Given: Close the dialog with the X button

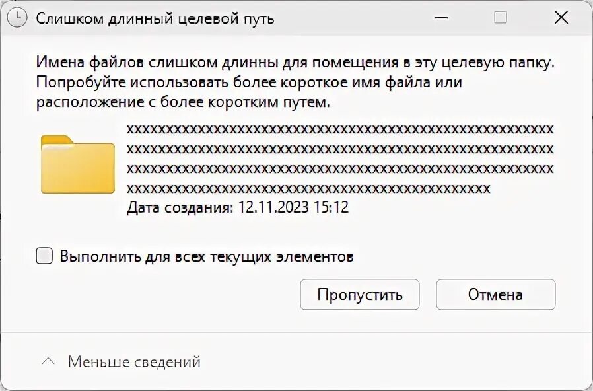Looking at the screenshot, I should coord(561,18).
